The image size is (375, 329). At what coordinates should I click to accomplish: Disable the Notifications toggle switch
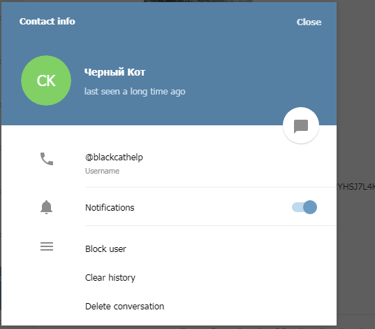point(304,207)
